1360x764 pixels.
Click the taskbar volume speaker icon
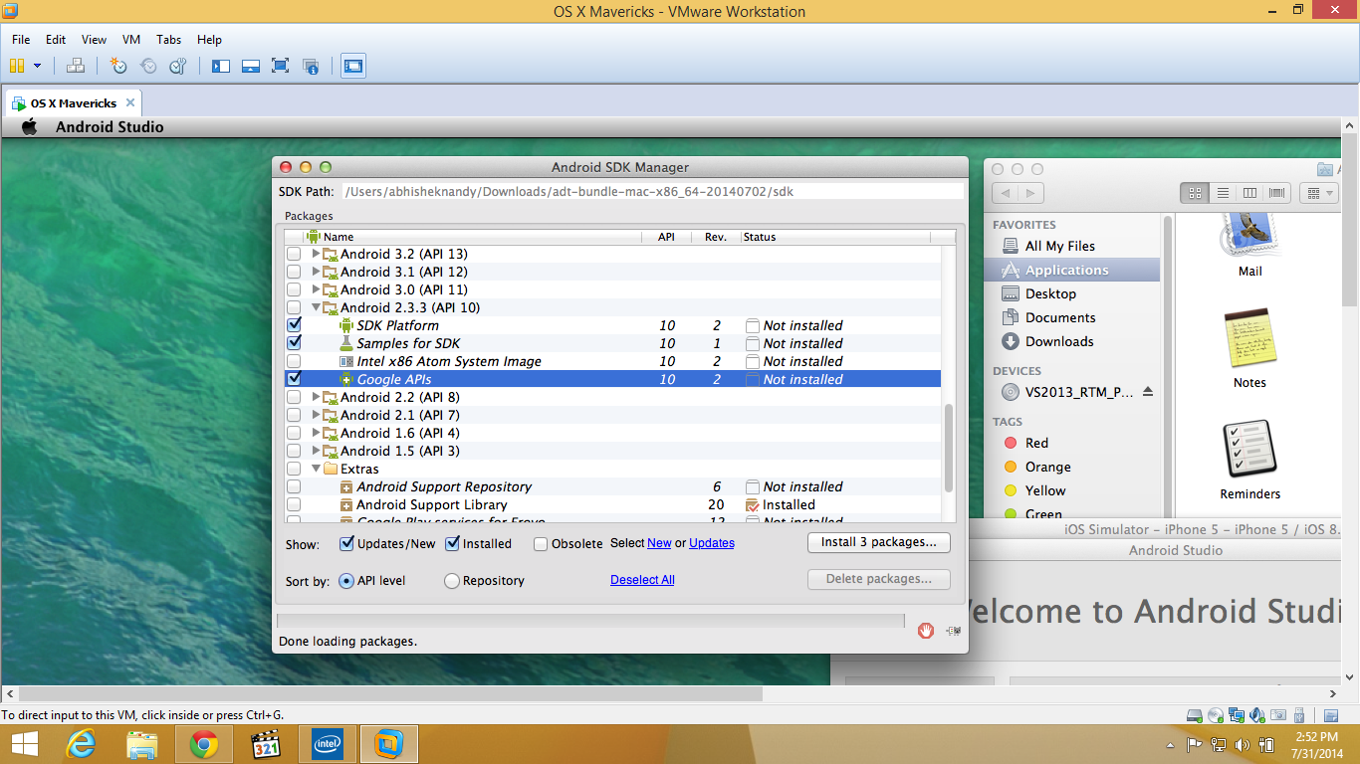tap(1242, 744)
